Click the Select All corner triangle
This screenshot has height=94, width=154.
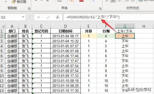pos(3,26)
